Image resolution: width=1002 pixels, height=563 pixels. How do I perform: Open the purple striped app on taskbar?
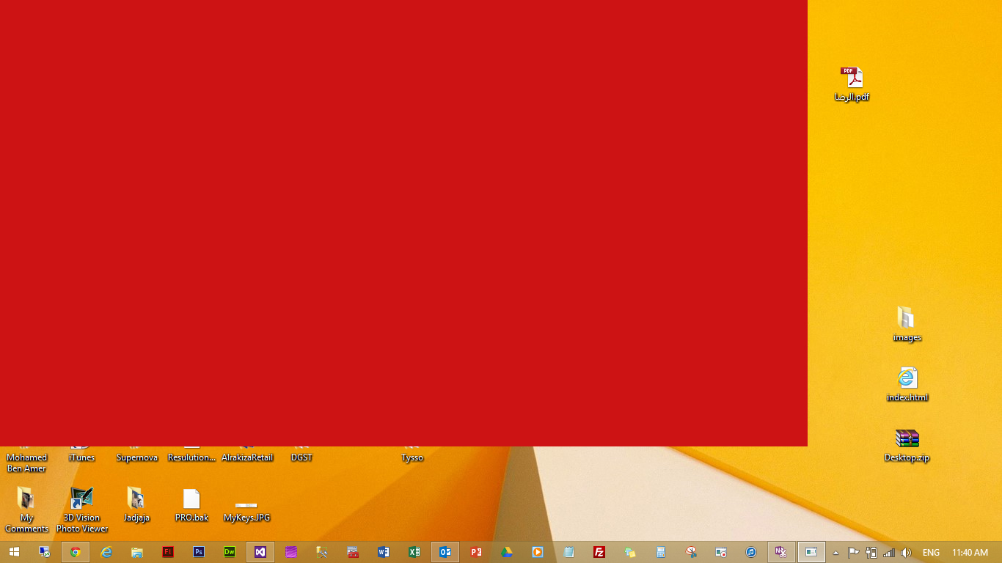291,552
